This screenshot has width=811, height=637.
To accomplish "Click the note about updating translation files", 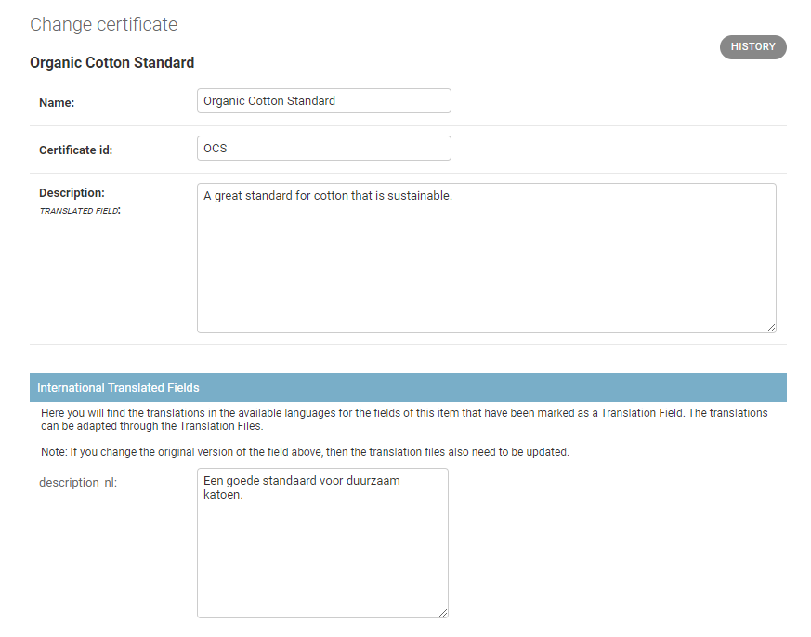I will (305, 452).
